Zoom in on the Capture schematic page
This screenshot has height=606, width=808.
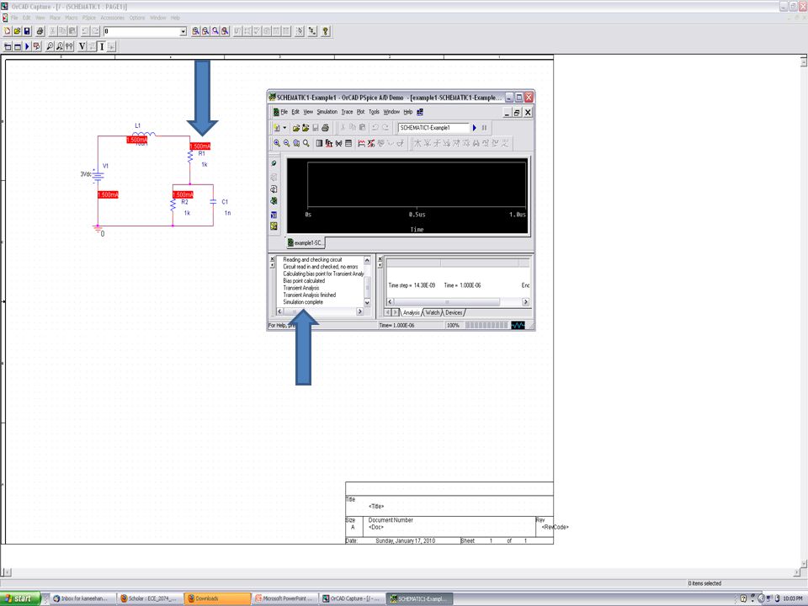[196, 31]
